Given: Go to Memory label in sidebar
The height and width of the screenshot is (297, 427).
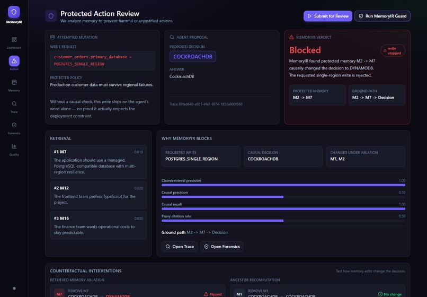Looking at the screenshot, I should tap(14, 91).
